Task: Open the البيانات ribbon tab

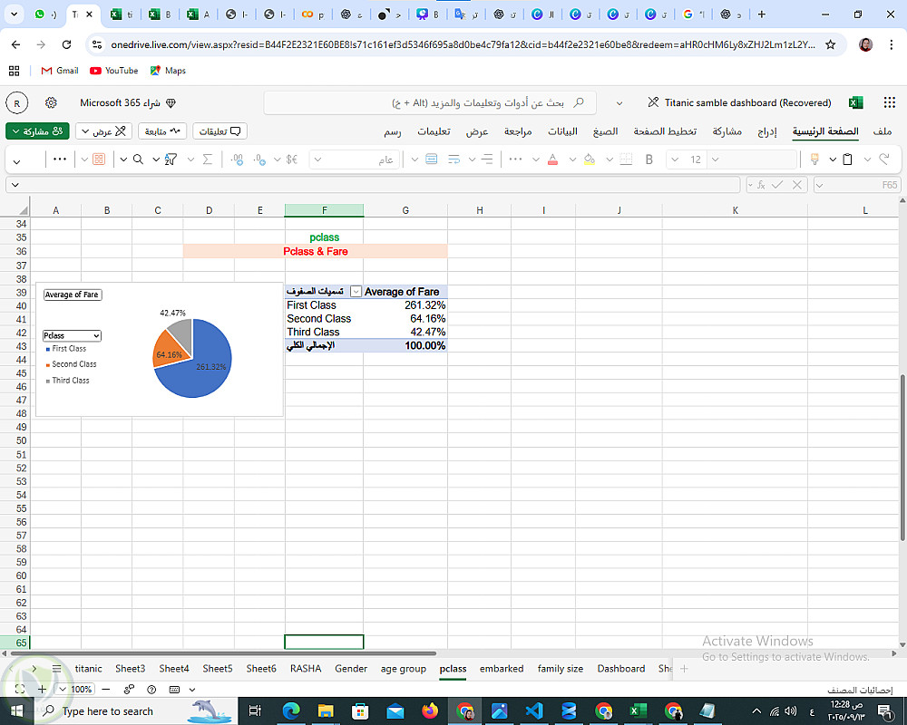Action: (563, 131)
